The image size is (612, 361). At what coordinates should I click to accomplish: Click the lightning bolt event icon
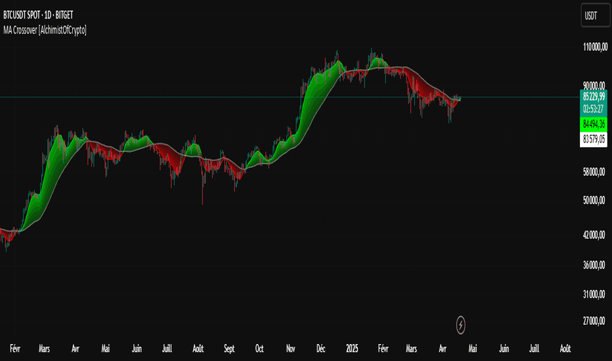[x=460, y=325]
